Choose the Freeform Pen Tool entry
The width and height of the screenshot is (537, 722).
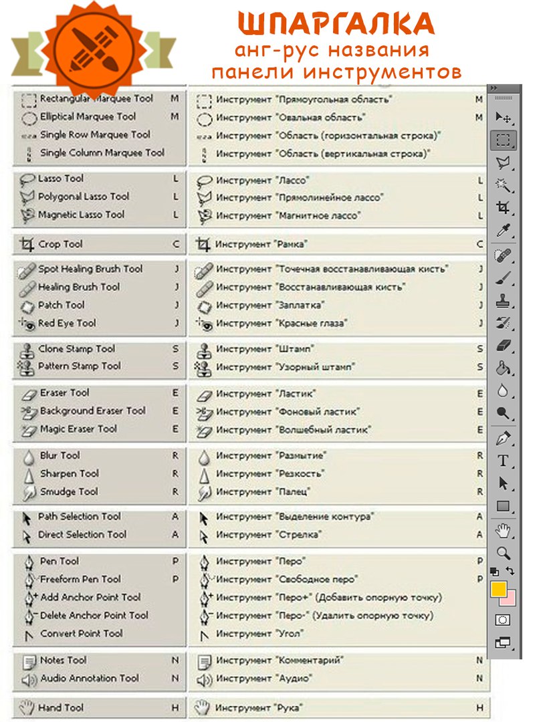point(100,579)
